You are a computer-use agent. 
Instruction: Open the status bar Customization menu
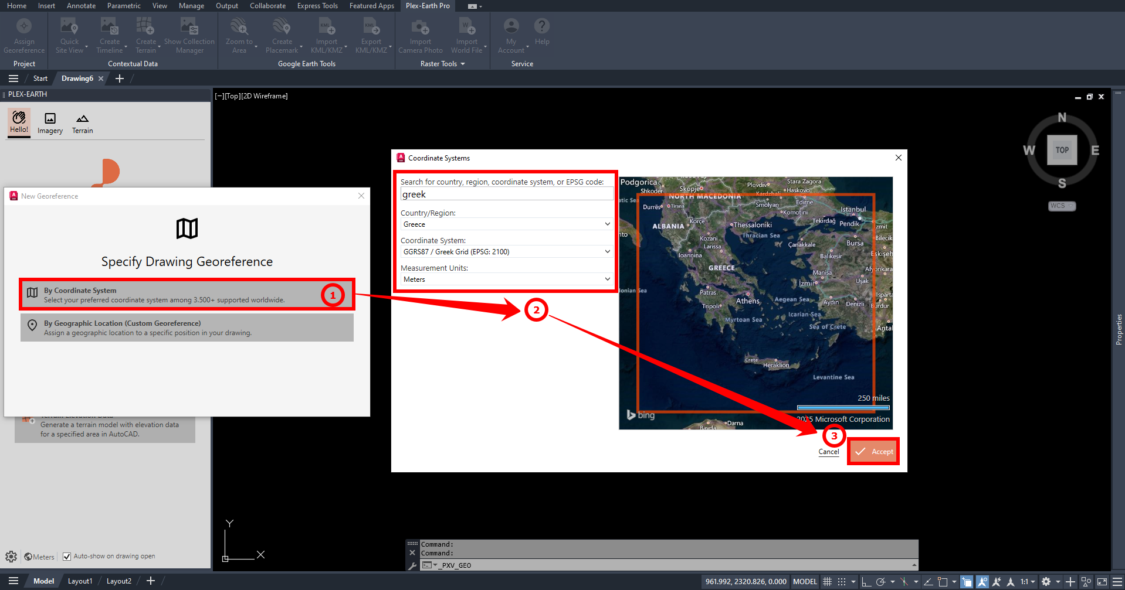coord(1117,582)
